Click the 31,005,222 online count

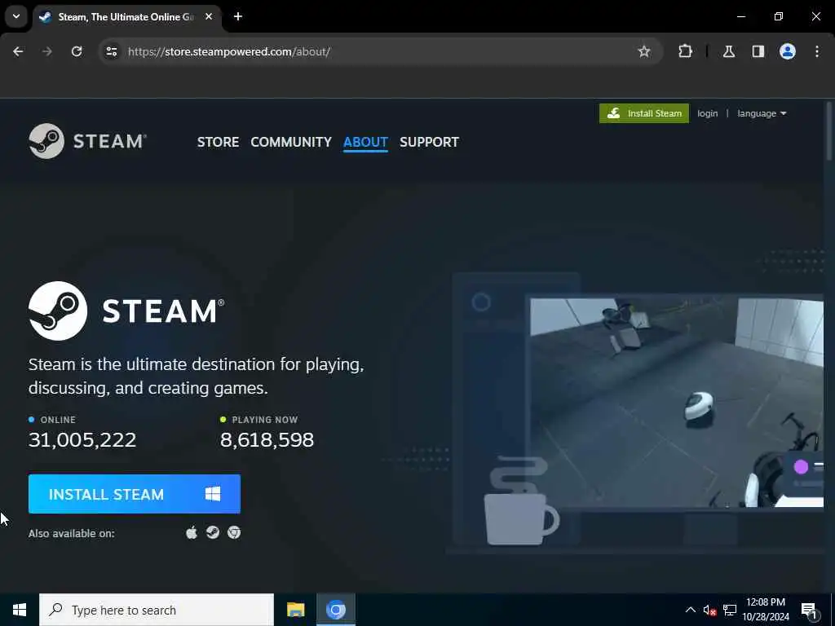(82, 439)
